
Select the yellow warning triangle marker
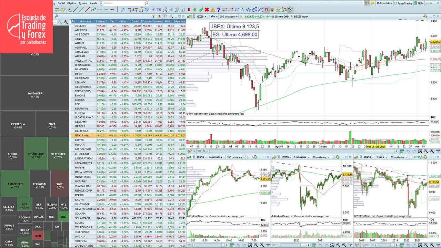coord(212,10)
